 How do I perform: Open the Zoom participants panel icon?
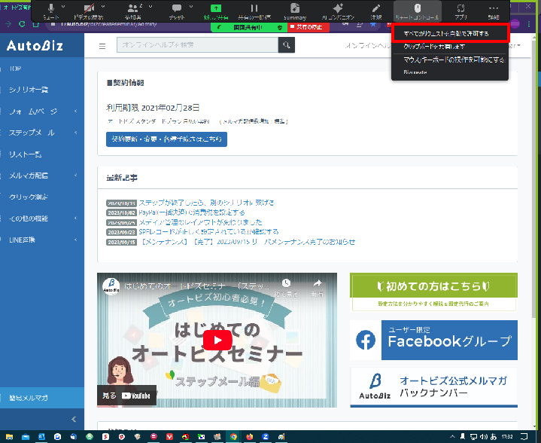(133, 8)
